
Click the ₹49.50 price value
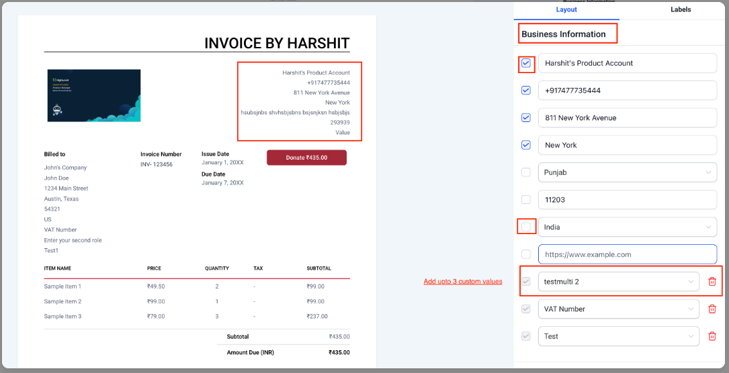(x=156, y=286)
